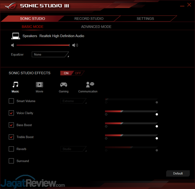Select BASIC MODE
Image resolution: width=195 pixels, height=189 pixels.
click(x=32, y=27)
